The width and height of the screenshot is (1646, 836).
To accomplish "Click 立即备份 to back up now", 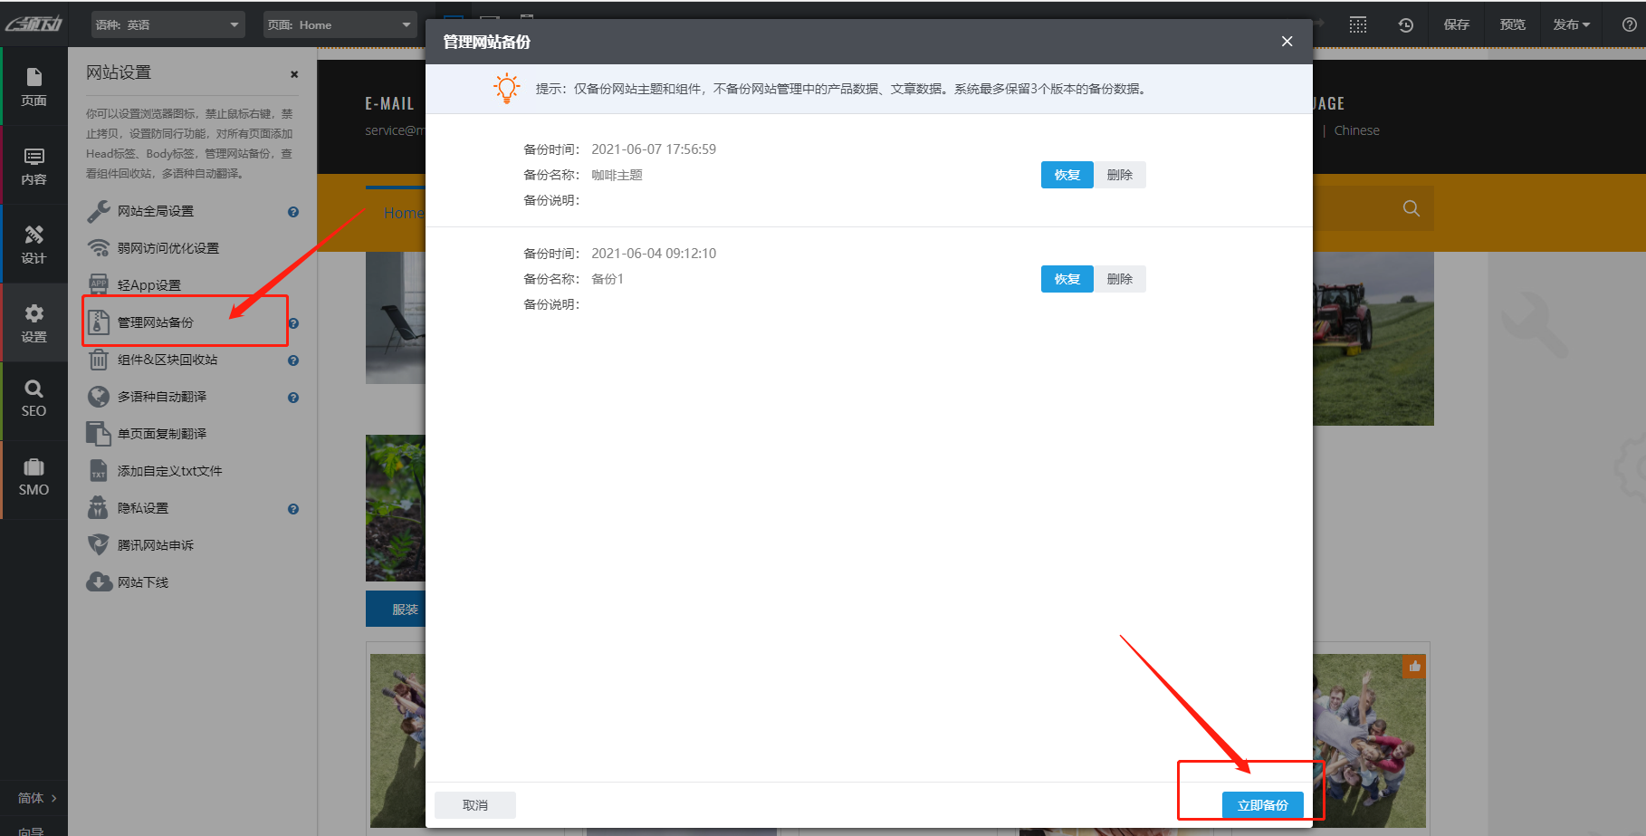I will pyautogui.click(x=1265, y=804).
